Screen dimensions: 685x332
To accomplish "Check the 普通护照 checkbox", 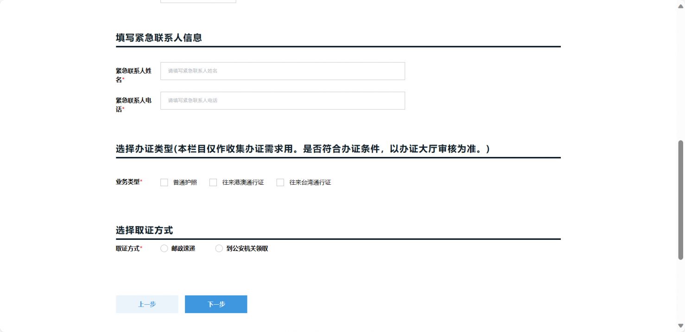I will click(164, 182).
